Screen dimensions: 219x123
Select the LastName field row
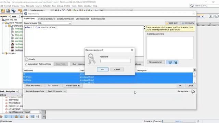click(x=108, y=80)
